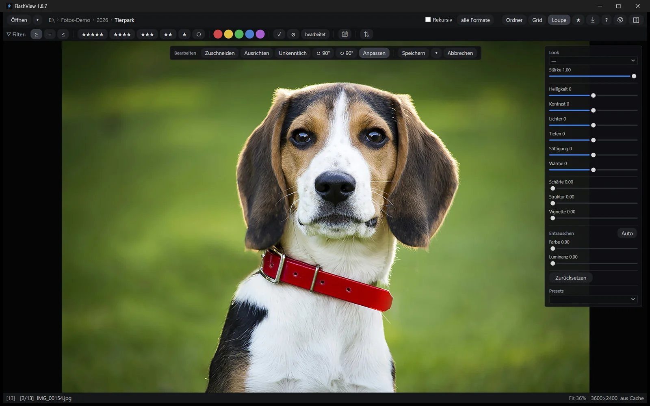Open settings gear icon
The height and width of the screenshot is (406, 650).
[620, 20]
